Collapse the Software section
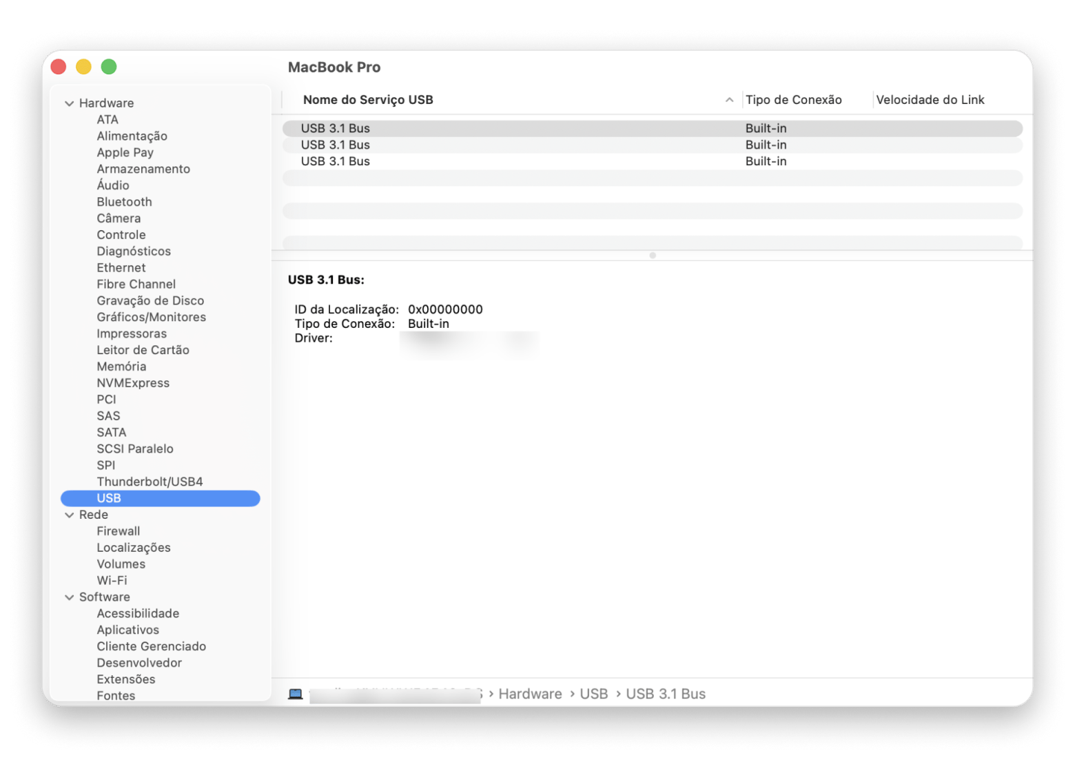This screenshot has width=1075, height=762. (69, 597)
